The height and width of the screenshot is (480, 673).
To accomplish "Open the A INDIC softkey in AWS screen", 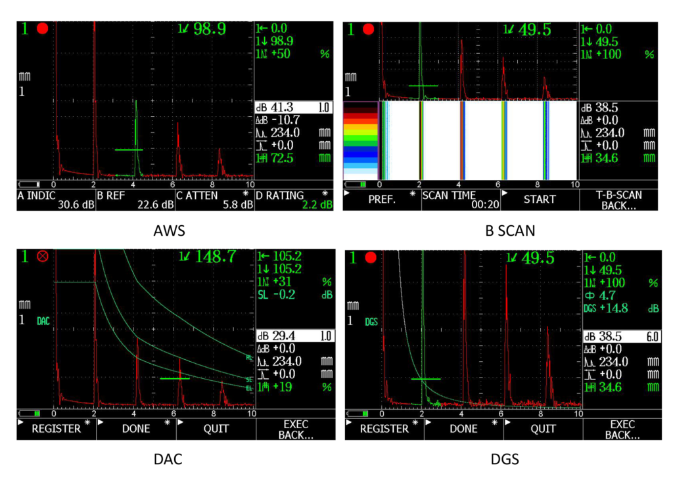I will pos(56,200).
